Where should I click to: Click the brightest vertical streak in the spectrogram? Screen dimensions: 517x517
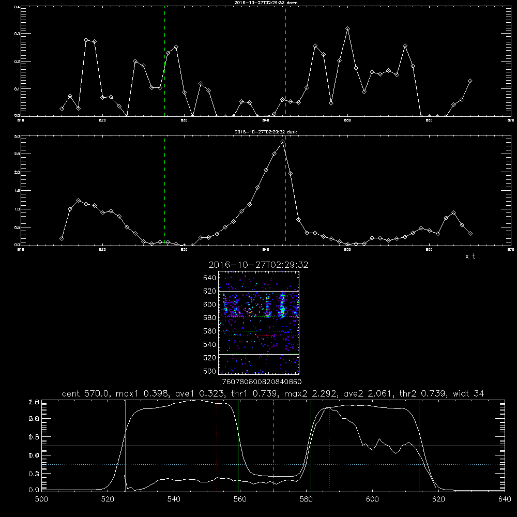click(282, 306)
